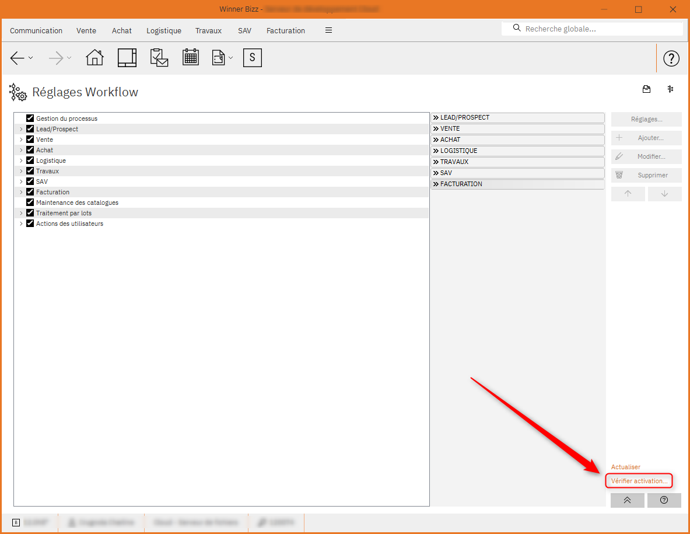Click the archive icon near Réglages Workflow title
Image resolution: width=690 pixels, height=534 pixels.
tap(646, 89)
